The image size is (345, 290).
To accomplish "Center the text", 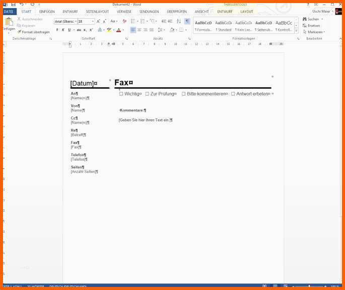I will (140, 30).
